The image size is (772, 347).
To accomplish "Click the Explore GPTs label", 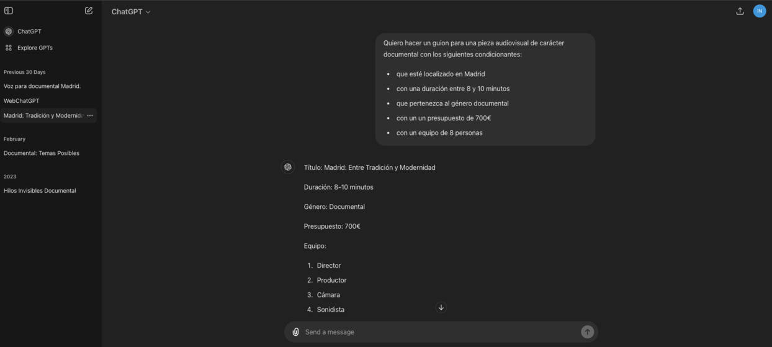I will click(35, 48).
